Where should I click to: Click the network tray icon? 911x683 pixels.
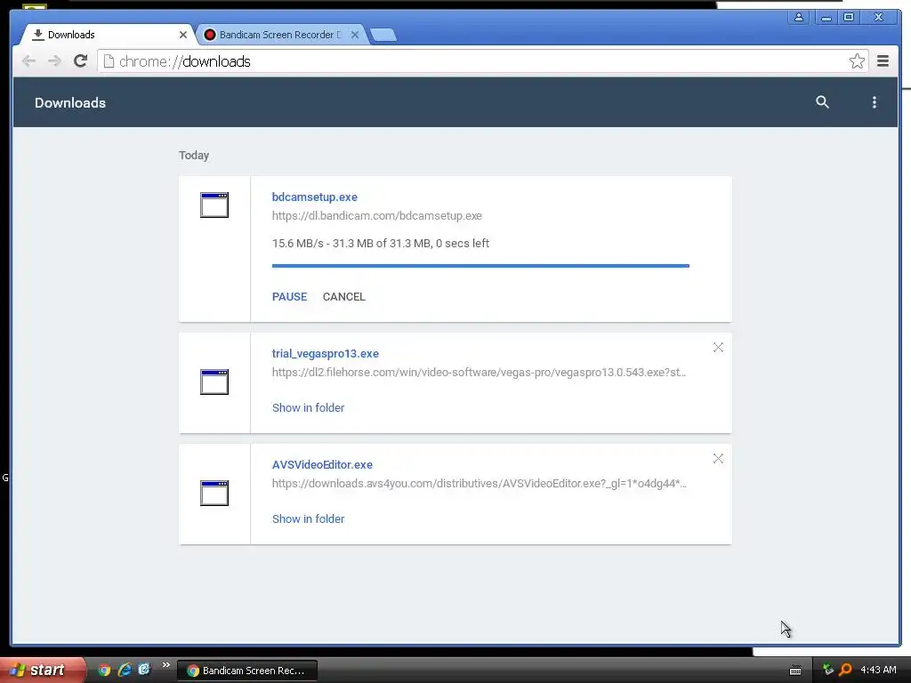(x=828, y=670)
